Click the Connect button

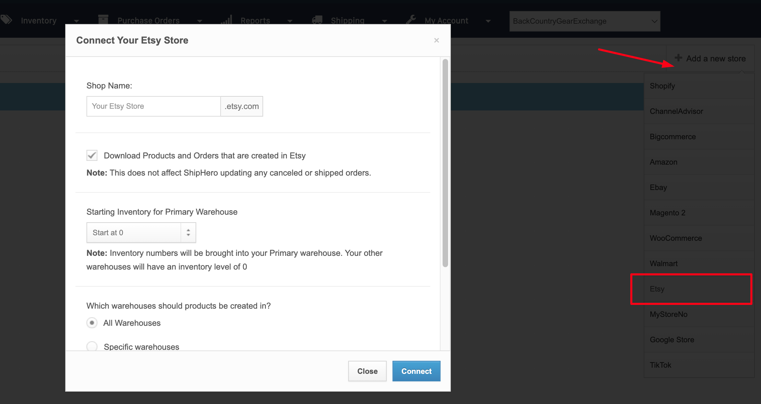(417, 371)
